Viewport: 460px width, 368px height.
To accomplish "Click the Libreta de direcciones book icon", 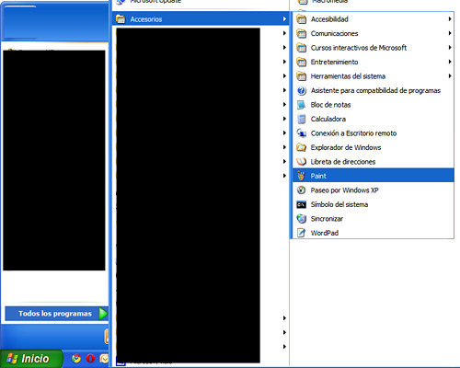I will coord(301,162).
